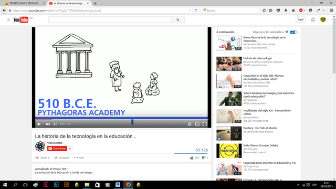The image size is (336, 189).
Task: Click the YouTube search magnifier button
Action: 178,20
